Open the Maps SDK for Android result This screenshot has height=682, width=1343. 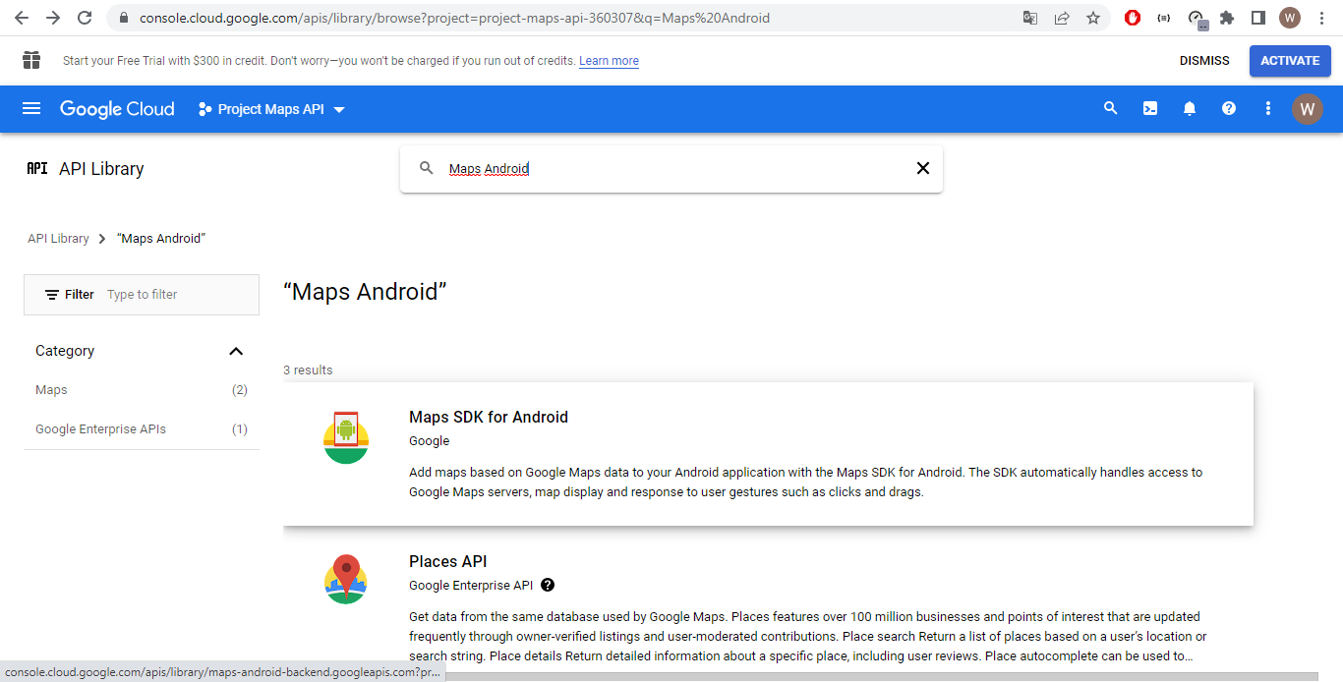pyautogui.click(x=768, y=454)
